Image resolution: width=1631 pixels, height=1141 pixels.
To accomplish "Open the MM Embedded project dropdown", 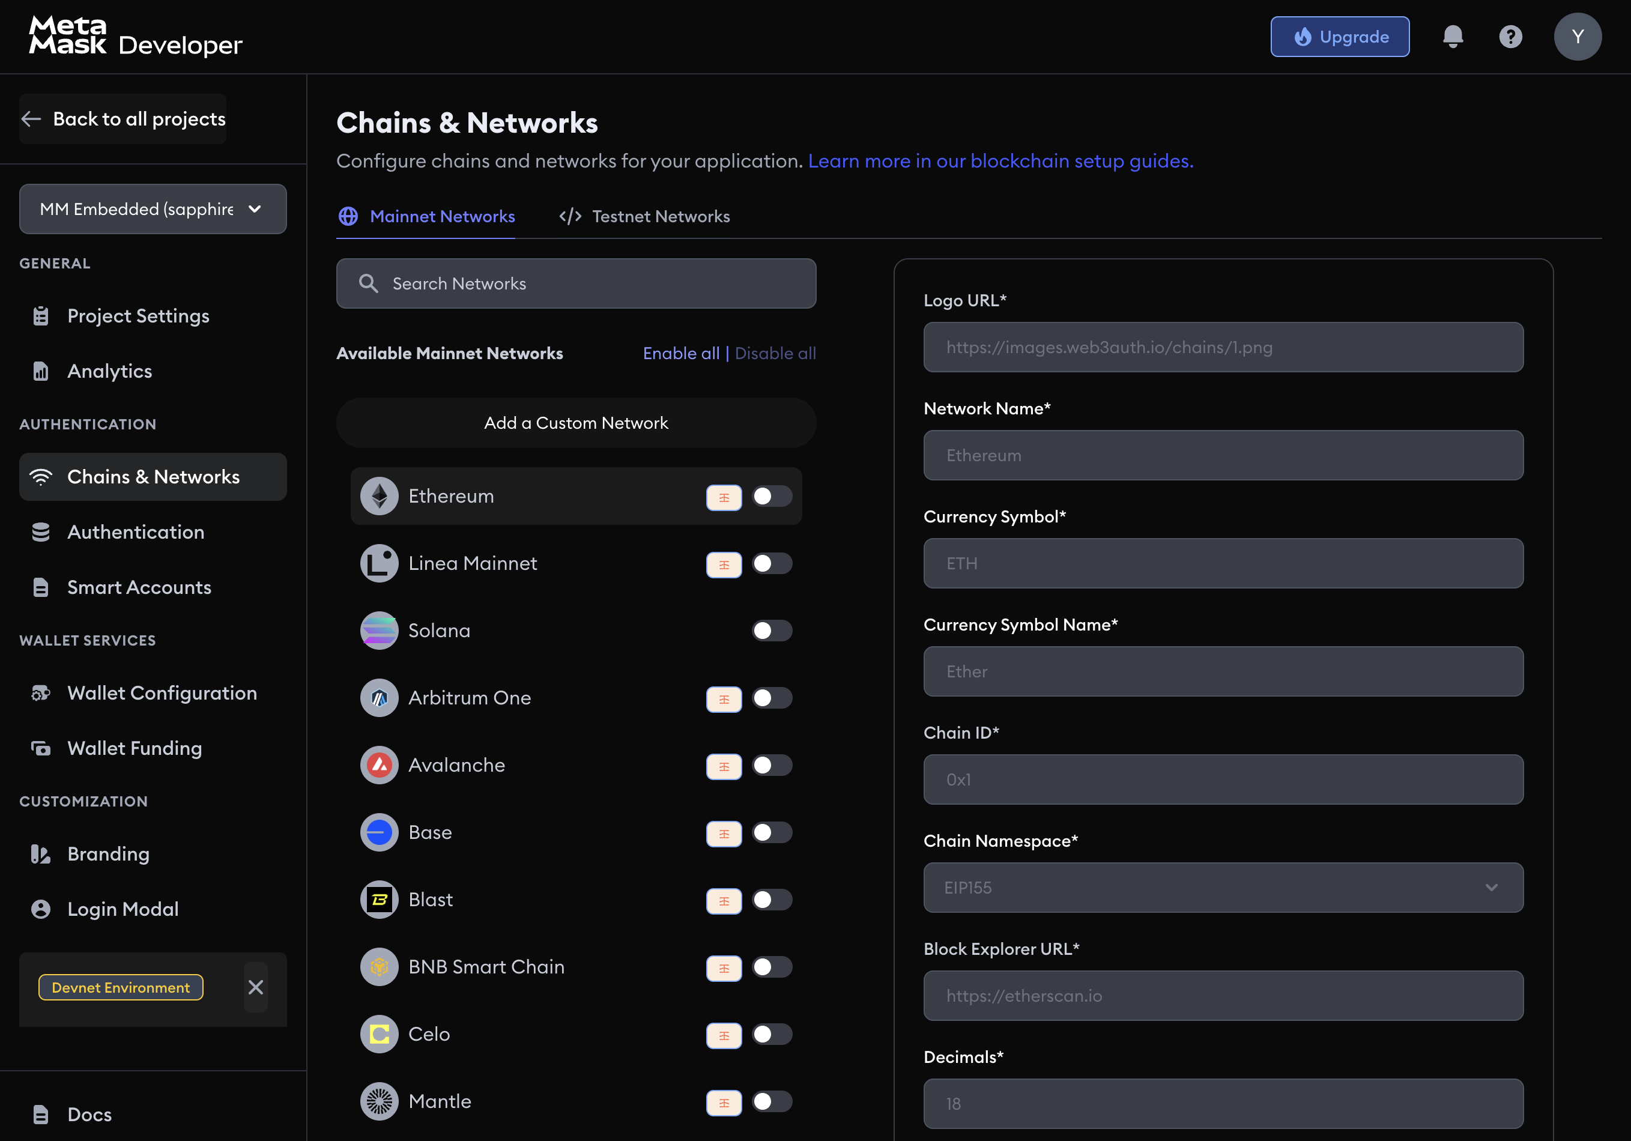I will click(153, 209).
